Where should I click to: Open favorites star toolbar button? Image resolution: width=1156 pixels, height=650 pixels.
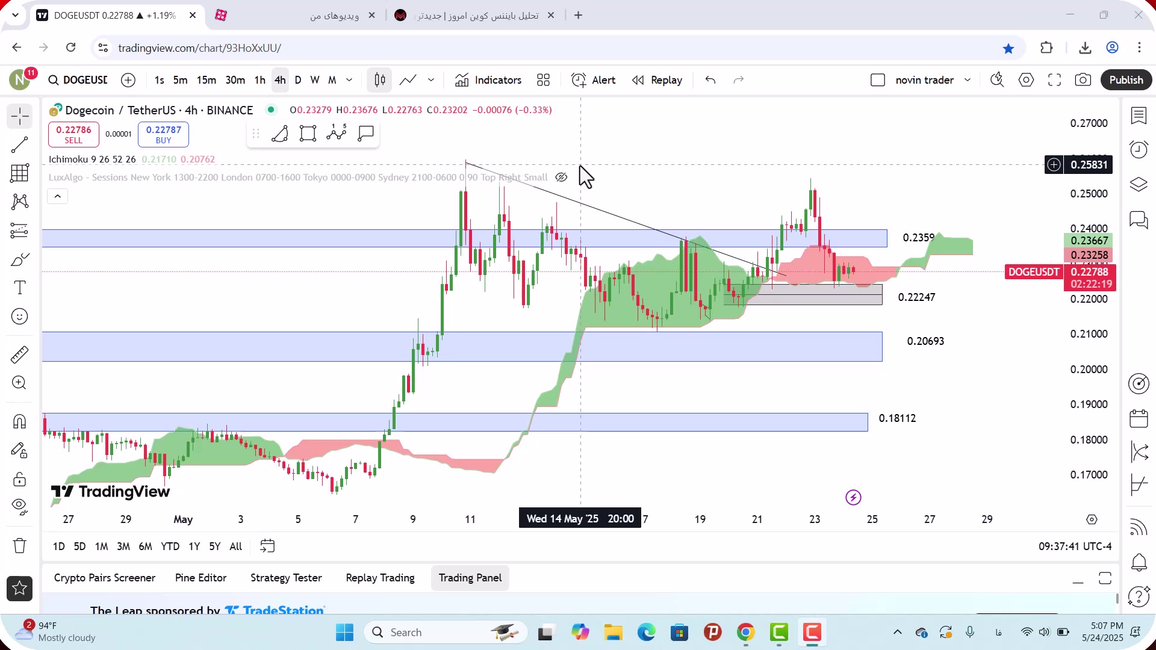20,589
